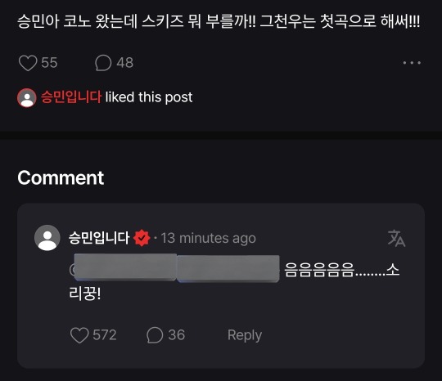The image size is (442, 381).
Task: Translate the comment with the translate icon
Action: (396, 238)
